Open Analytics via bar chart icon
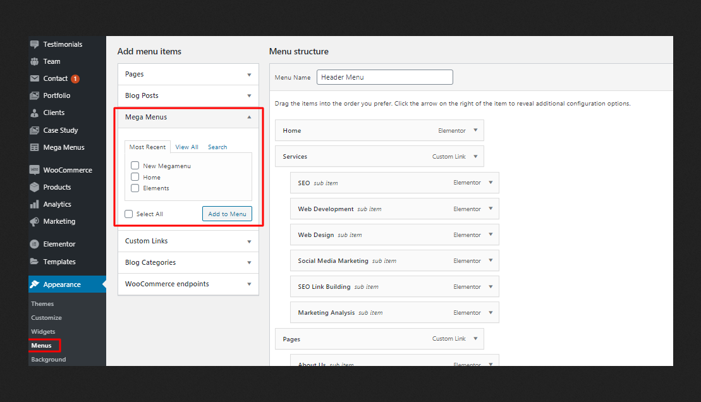 click(34, 204)
